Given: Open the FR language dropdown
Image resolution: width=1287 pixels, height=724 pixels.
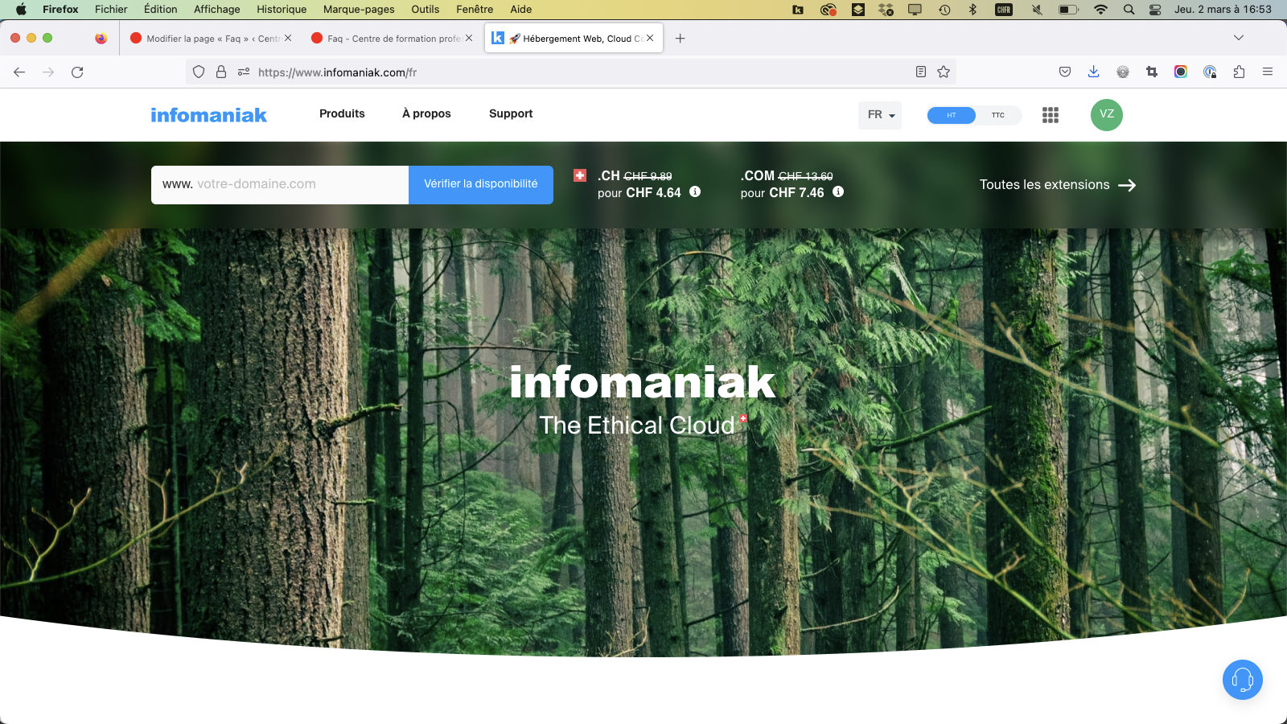Looking at the screenshot, I should (880, 115).
